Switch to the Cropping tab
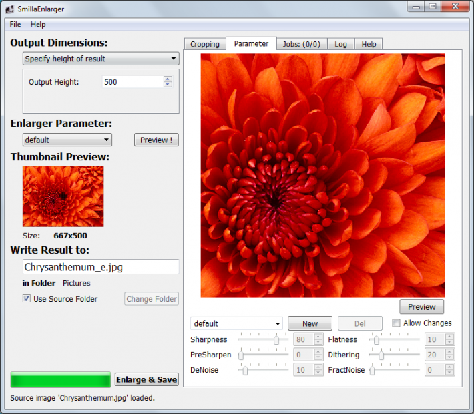The image size is (474, 414). [x=205, y=44]
